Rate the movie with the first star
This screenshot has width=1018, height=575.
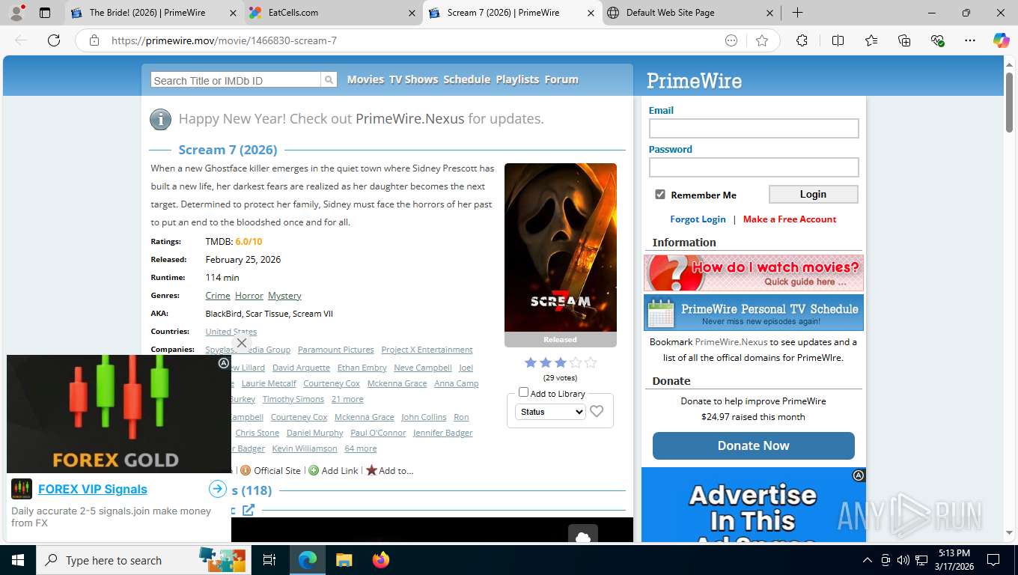pyautogui.click(x=531, y=362)
